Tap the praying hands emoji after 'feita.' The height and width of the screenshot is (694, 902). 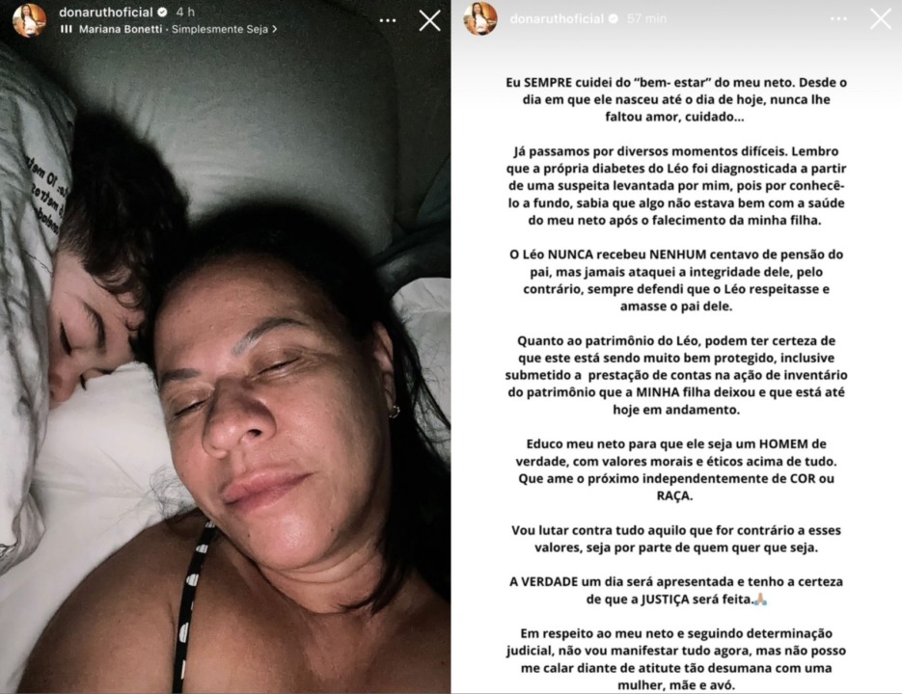point(760,600)
